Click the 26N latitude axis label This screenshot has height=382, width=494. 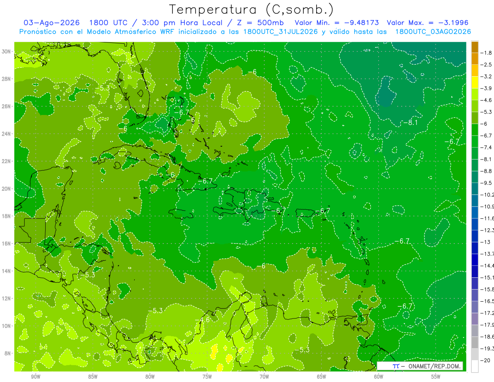click(x=6, y=106)
